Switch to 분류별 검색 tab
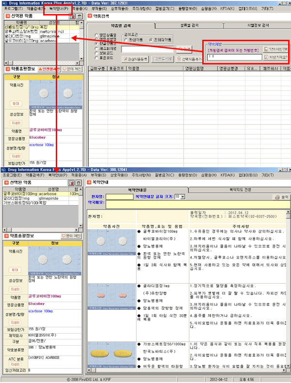Screen dimensions: 291x383 point(189,25)
